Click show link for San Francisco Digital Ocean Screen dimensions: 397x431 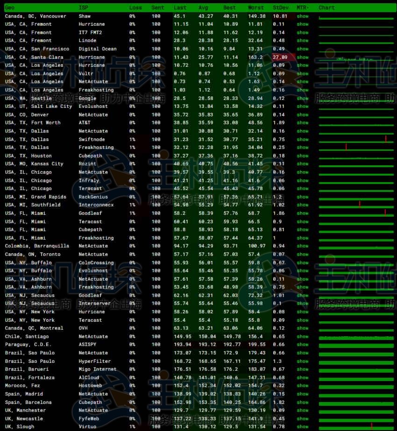pos(303,49)
